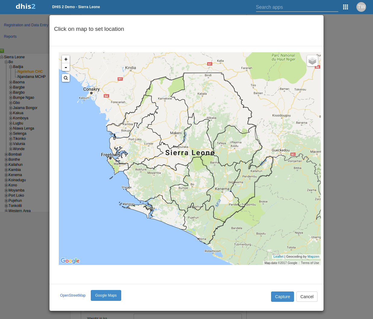Zoom in on the map
Image resolution: width=373 pixels, height=319 pixels.
pos(66,59)
